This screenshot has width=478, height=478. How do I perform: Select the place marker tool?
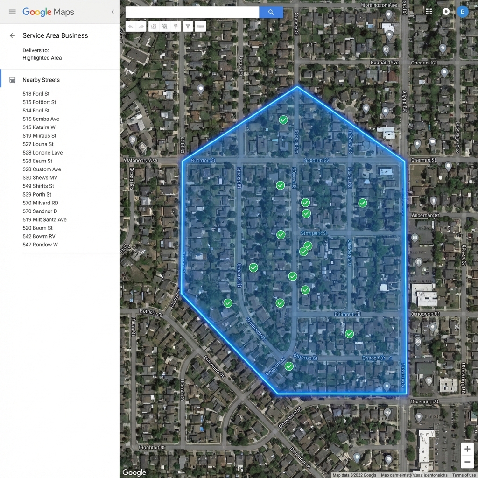click(176, 26)
